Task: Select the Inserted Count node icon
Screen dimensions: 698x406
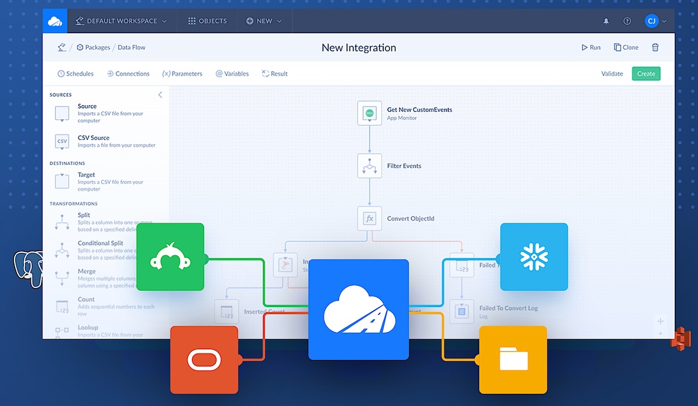Action: (226, 312)
